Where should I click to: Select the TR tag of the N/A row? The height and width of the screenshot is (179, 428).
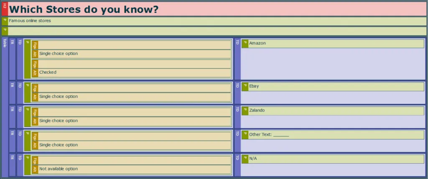[x=12, y=165]
